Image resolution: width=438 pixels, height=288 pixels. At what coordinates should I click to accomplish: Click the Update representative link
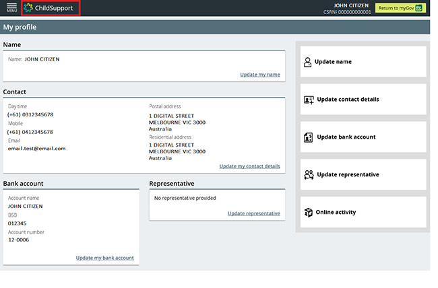[x=253, y=213]
